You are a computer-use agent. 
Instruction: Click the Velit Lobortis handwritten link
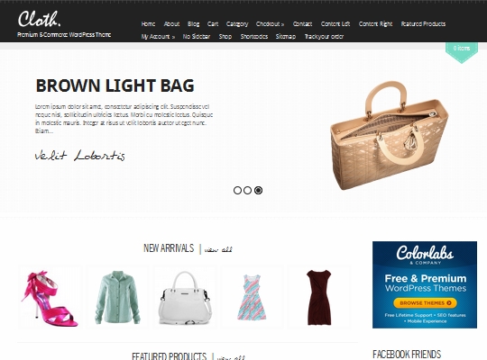[x=80, y=155]
